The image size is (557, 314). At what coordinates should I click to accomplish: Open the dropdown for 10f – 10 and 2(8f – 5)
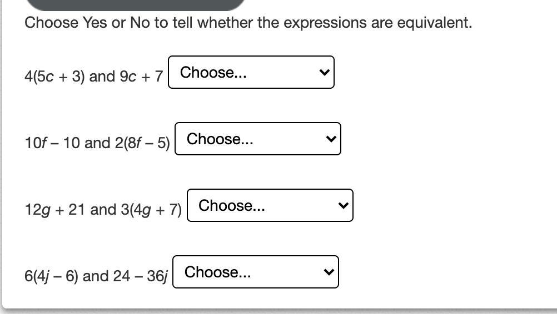[257, 139]
